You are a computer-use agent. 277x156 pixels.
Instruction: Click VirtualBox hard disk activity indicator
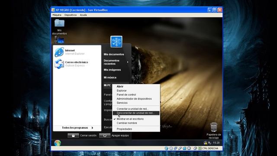167,148
